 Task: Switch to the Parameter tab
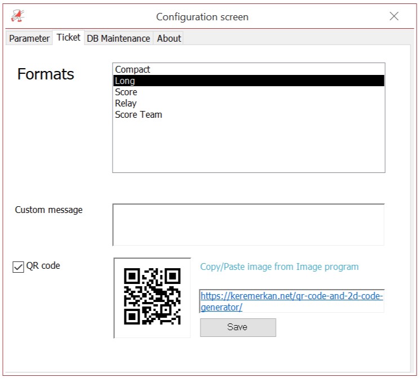[29, 38]
